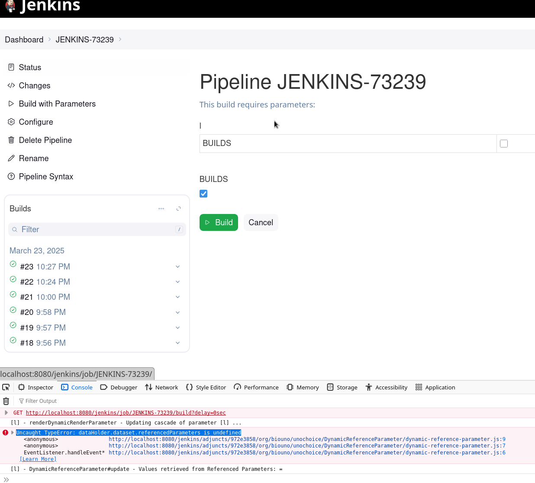Open the Builds widget three-dots menu
535x483 pixels.
click(x=161, y=209)
